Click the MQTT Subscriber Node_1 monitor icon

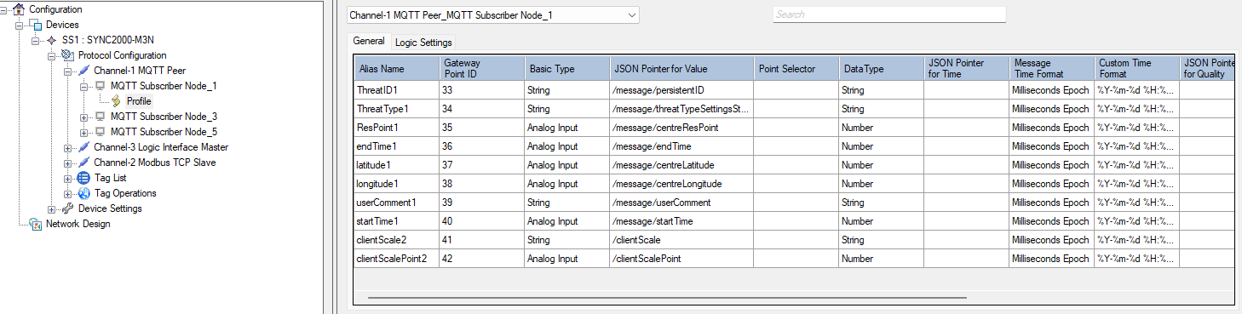(x=101, y=86)
